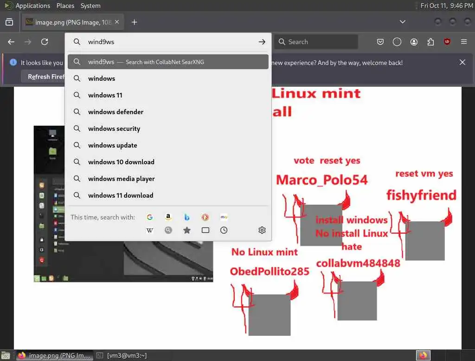The width and height of the screenshot is (475, 361).
Task: Open the System menu
Action: (90, 6)
